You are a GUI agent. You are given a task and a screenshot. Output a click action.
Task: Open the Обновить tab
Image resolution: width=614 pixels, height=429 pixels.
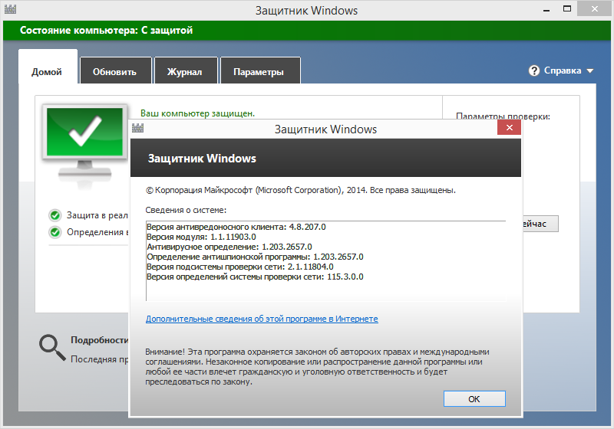[x=114, y=72]
